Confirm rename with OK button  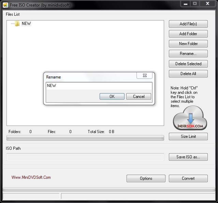tap(112, 96)
